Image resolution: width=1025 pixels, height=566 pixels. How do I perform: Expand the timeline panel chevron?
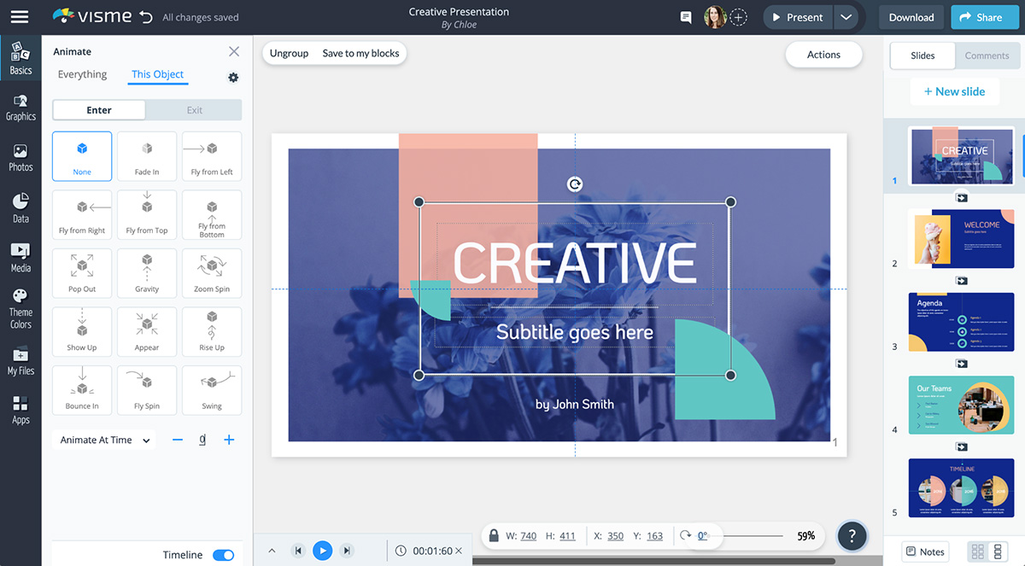(272, 551)
